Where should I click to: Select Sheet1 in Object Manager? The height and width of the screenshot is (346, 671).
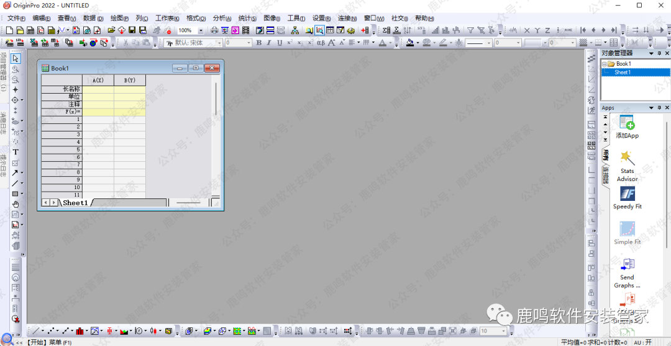click(x=623, y=73)
